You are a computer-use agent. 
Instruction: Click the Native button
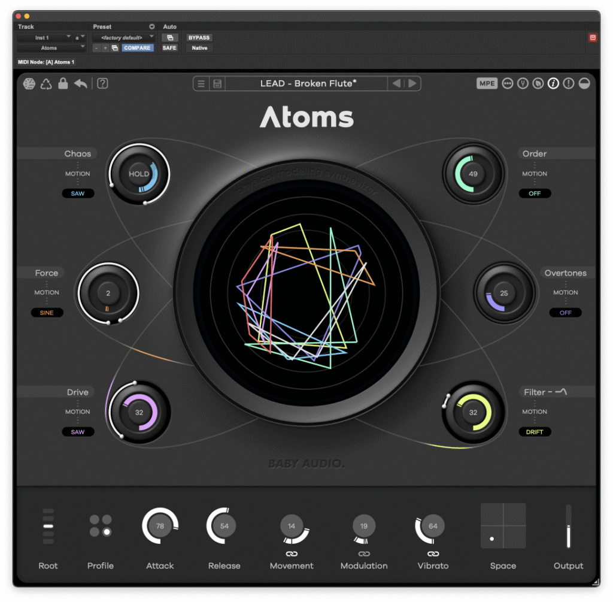click(x=199, y=48)
